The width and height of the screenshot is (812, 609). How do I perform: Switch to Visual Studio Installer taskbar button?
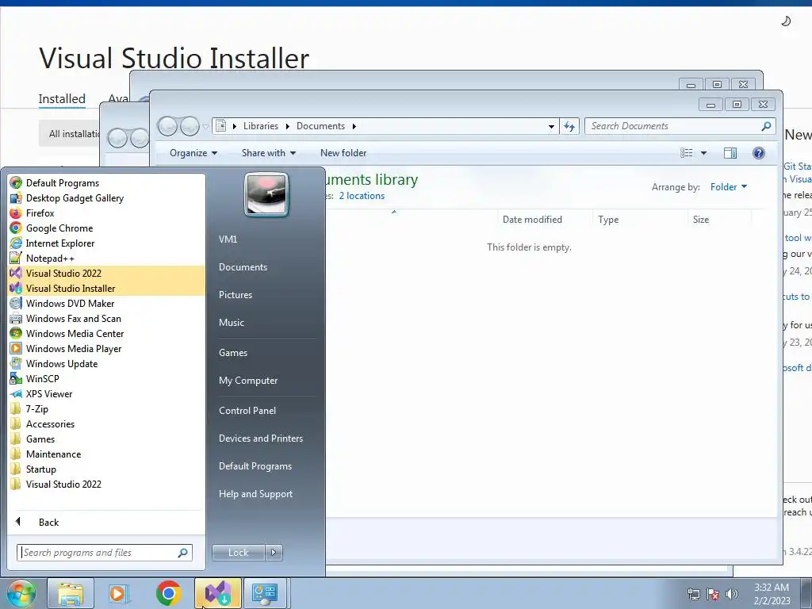coord(217,593)
